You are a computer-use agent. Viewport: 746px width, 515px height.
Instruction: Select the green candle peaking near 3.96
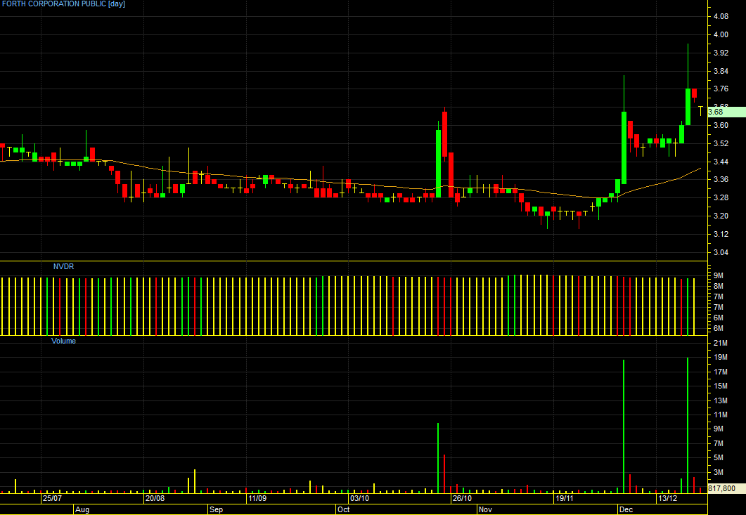[688, 107]
